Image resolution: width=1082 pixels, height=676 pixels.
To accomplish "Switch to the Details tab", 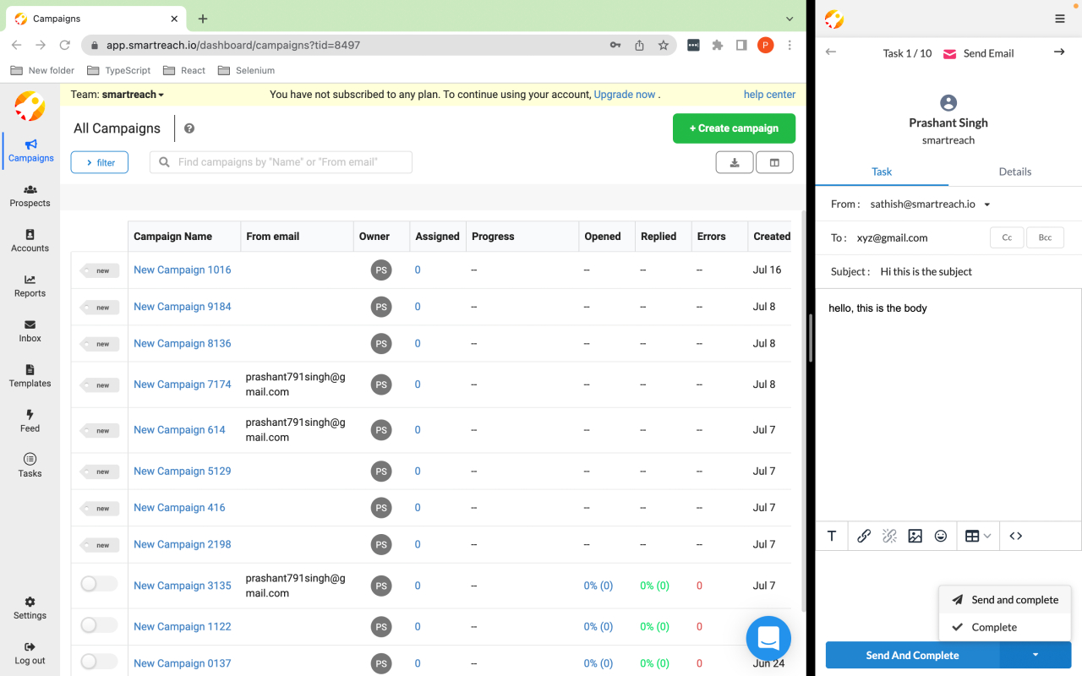I will pyautogui.click(x=1015, y=172).
